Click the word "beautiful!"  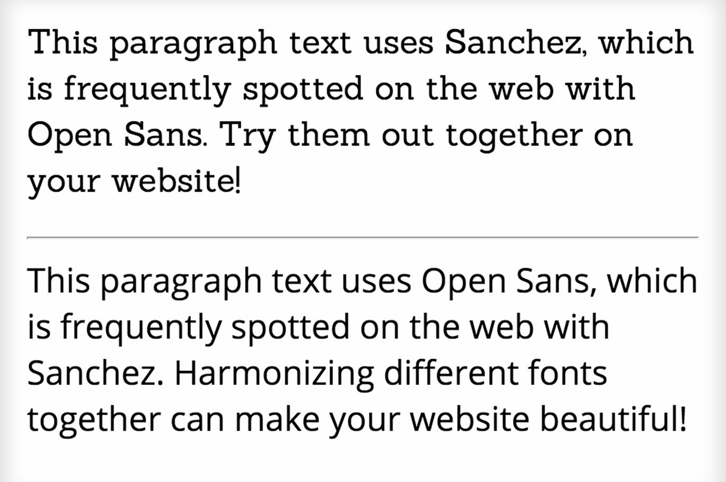(613, 420)
